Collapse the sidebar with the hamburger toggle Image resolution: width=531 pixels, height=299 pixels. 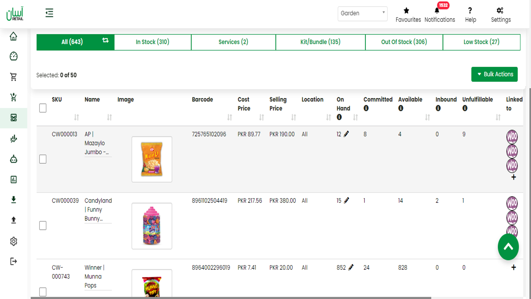(x=49, y=13)
